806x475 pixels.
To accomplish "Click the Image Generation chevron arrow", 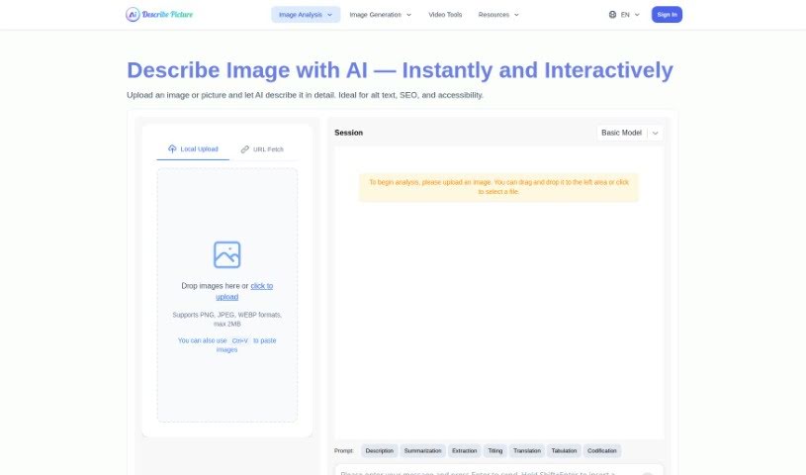I will (x=408, y=15).
